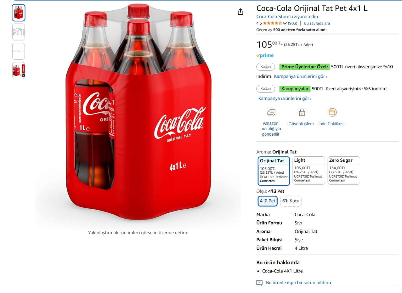View the first product thumbnail image

click(18, 13)
